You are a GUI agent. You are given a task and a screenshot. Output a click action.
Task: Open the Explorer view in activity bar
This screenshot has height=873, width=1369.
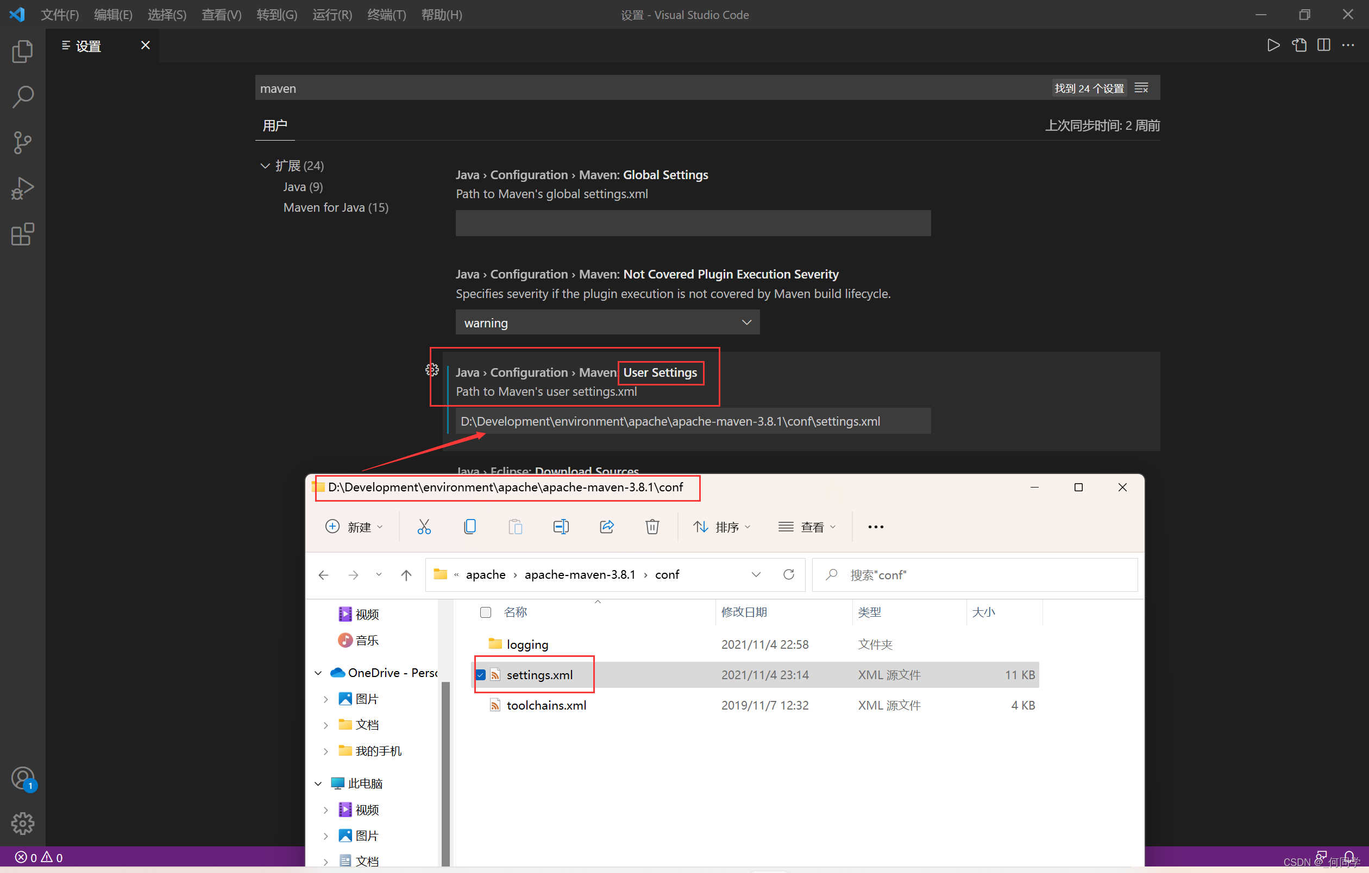tap(22, 52)
